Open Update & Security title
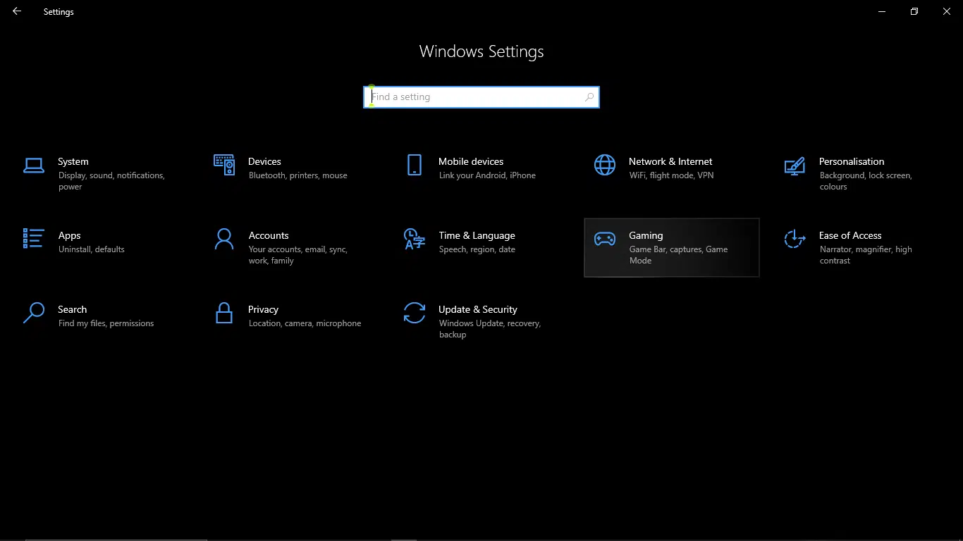 click(x=478, y=309)
